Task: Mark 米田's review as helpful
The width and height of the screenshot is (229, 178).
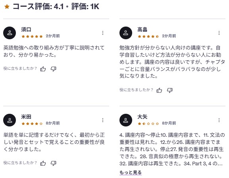Action: (43, 163)
